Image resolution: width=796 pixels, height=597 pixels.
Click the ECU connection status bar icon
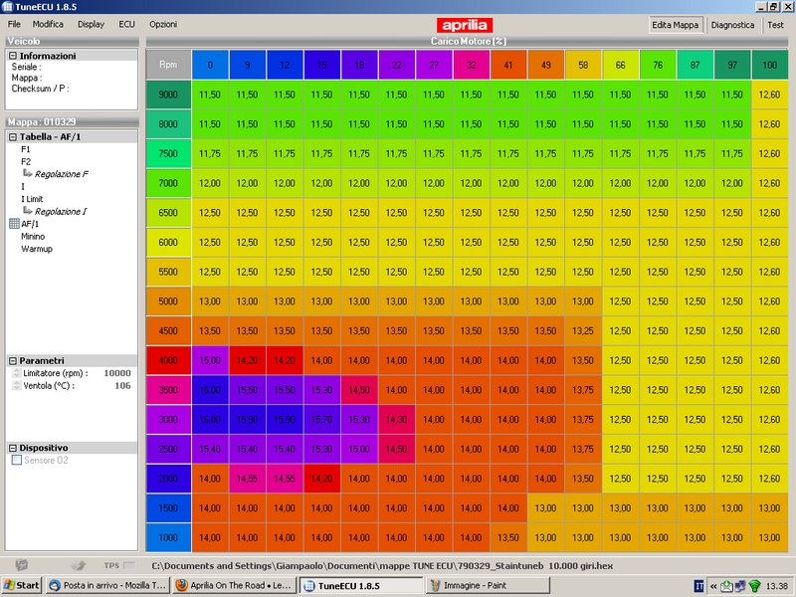pyautogui.click(x=21, y=565)
